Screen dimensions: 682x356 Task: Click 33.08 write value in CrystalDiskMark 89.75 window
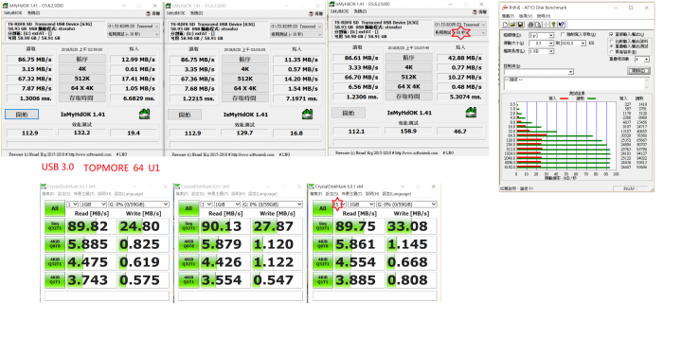pyautogui.click(x=407, y=226)
